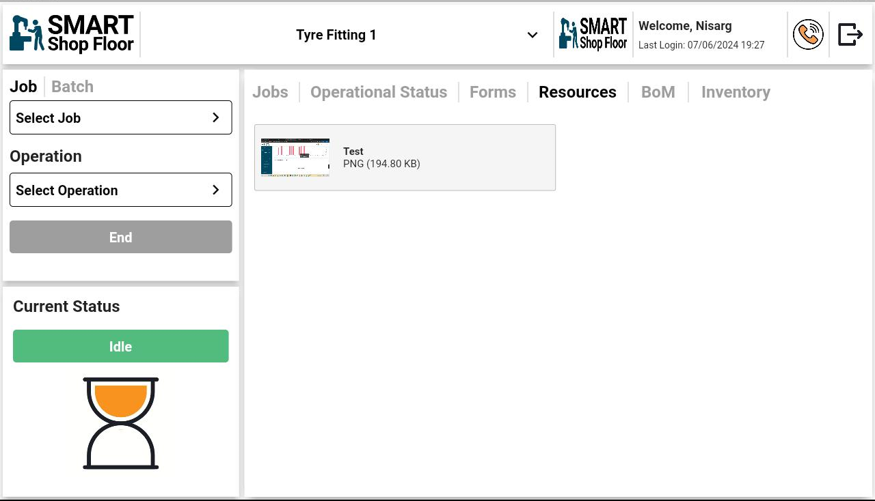Click the hourglass idle status icon
Image resolution: width=875 pixels, height=501 pixels.
point(121,423)
